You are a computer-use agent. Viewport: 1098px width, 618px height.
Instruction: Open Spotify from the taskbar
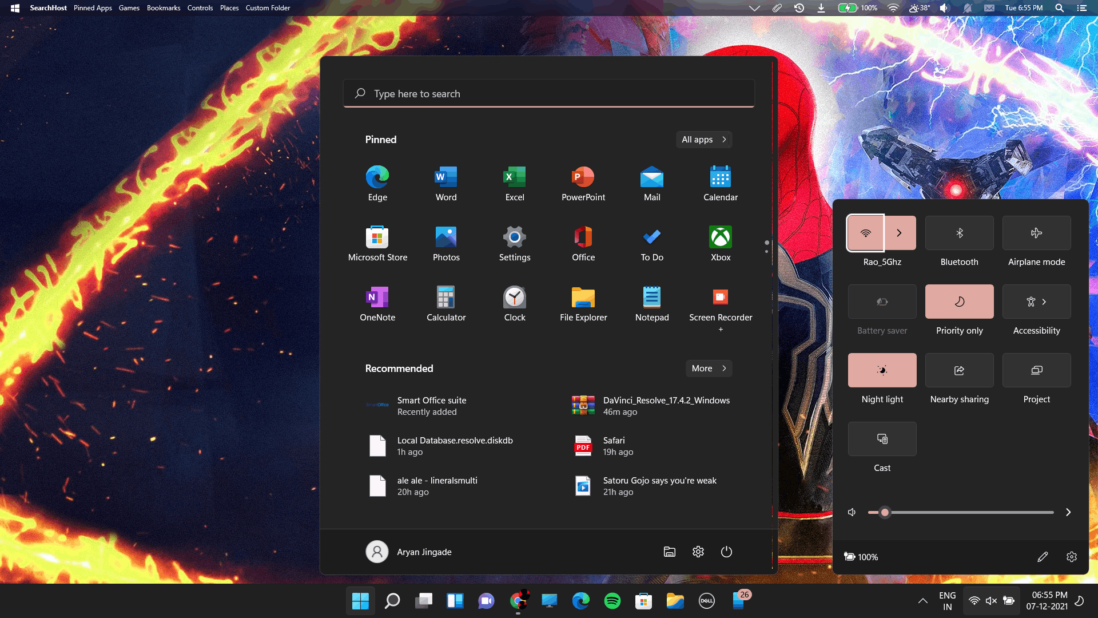click(612, 601)
